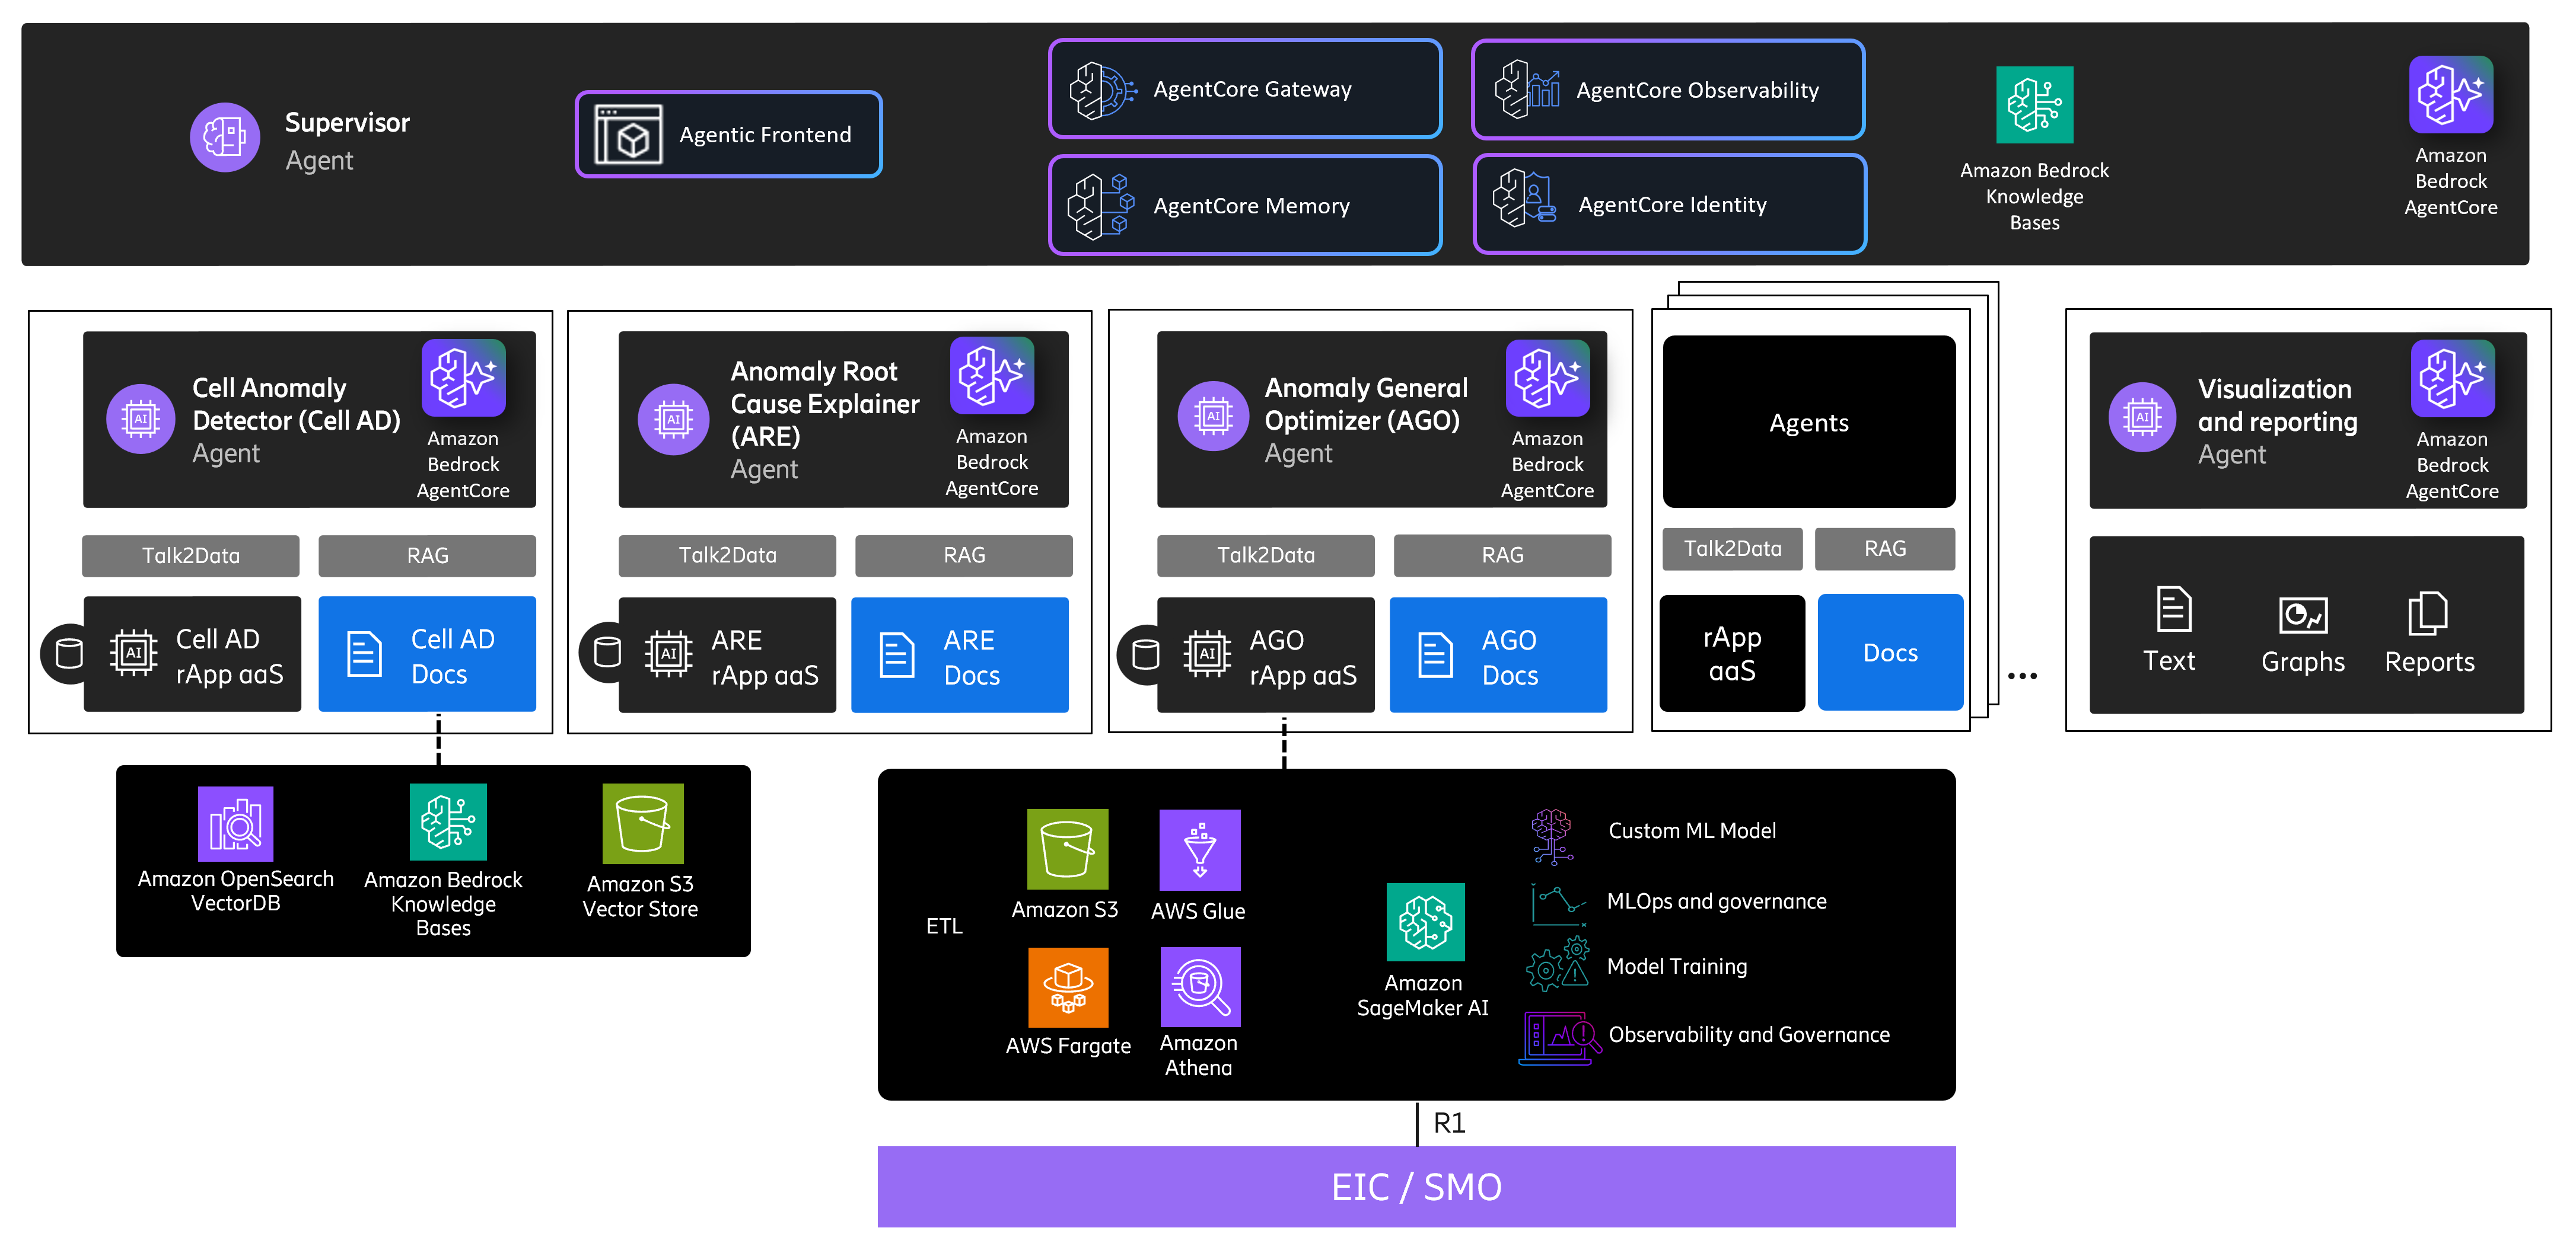Open the Cell AD Docs blue tile
Screen dimensions: 2576x1247
[x=427, y=654]
